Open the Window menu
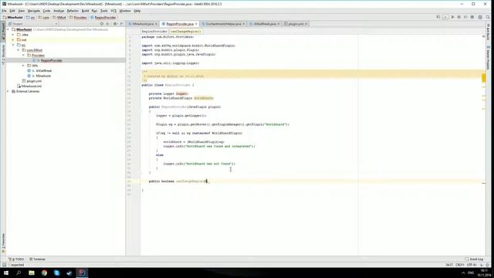The width and height of the screenshot is (494, 278). (x=125, y=11)
